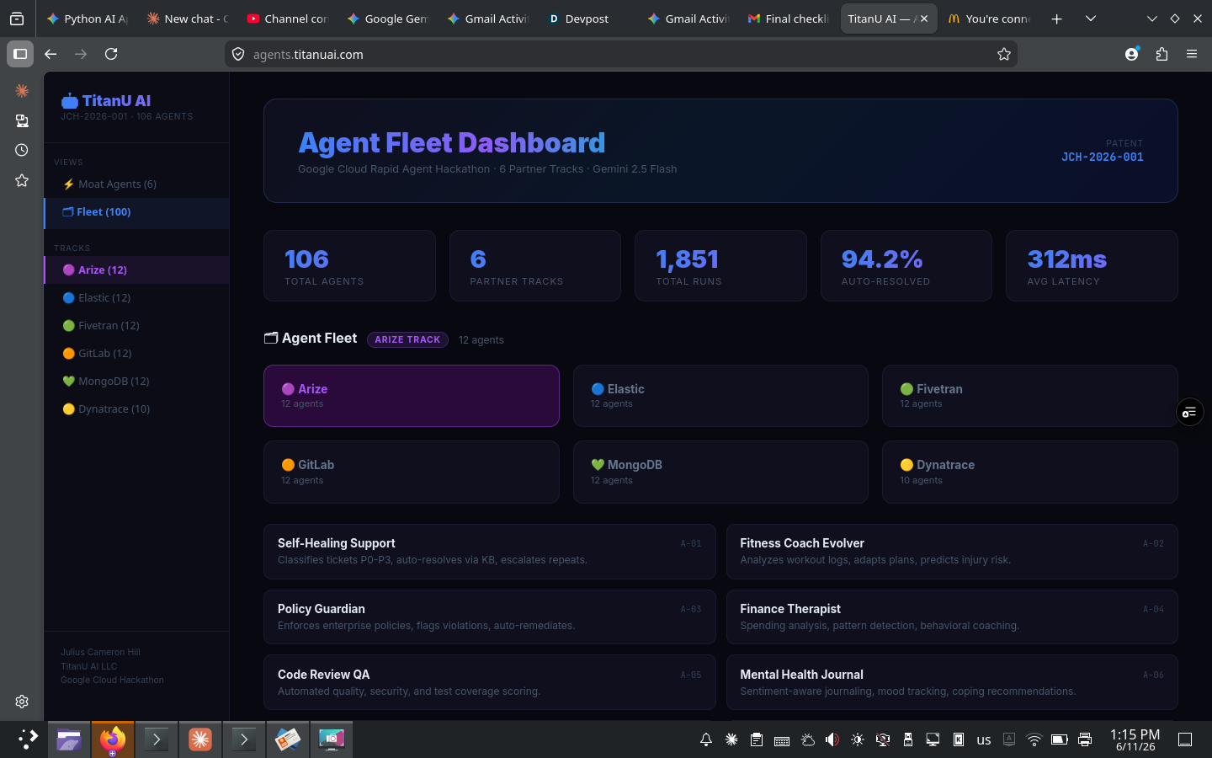This screenshot has width=1212, height=758.
Task: Open weather icon in system tray
Action: coord(807,739)
